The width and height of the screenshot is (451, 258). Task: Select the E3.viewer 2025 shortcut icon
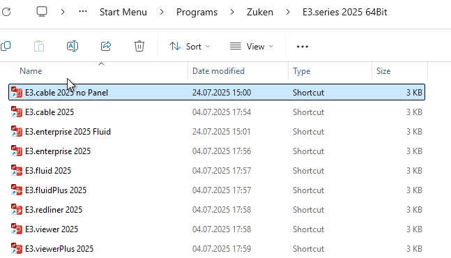point(17,229)
